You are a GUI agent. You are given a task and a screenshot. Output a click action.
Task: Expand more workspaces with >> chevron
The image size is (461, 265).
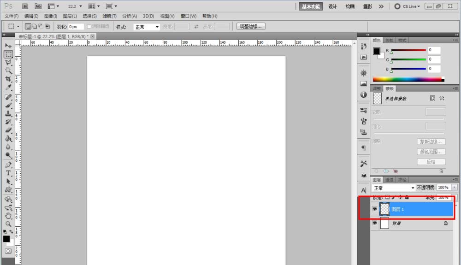[381, 6]
